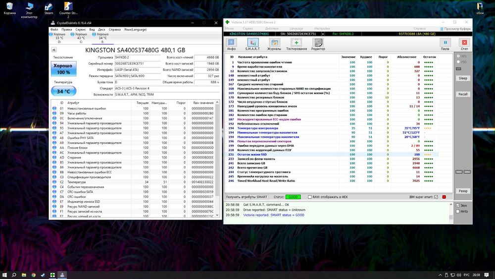Enable the Hints checkbox

[x=458, y=212]
